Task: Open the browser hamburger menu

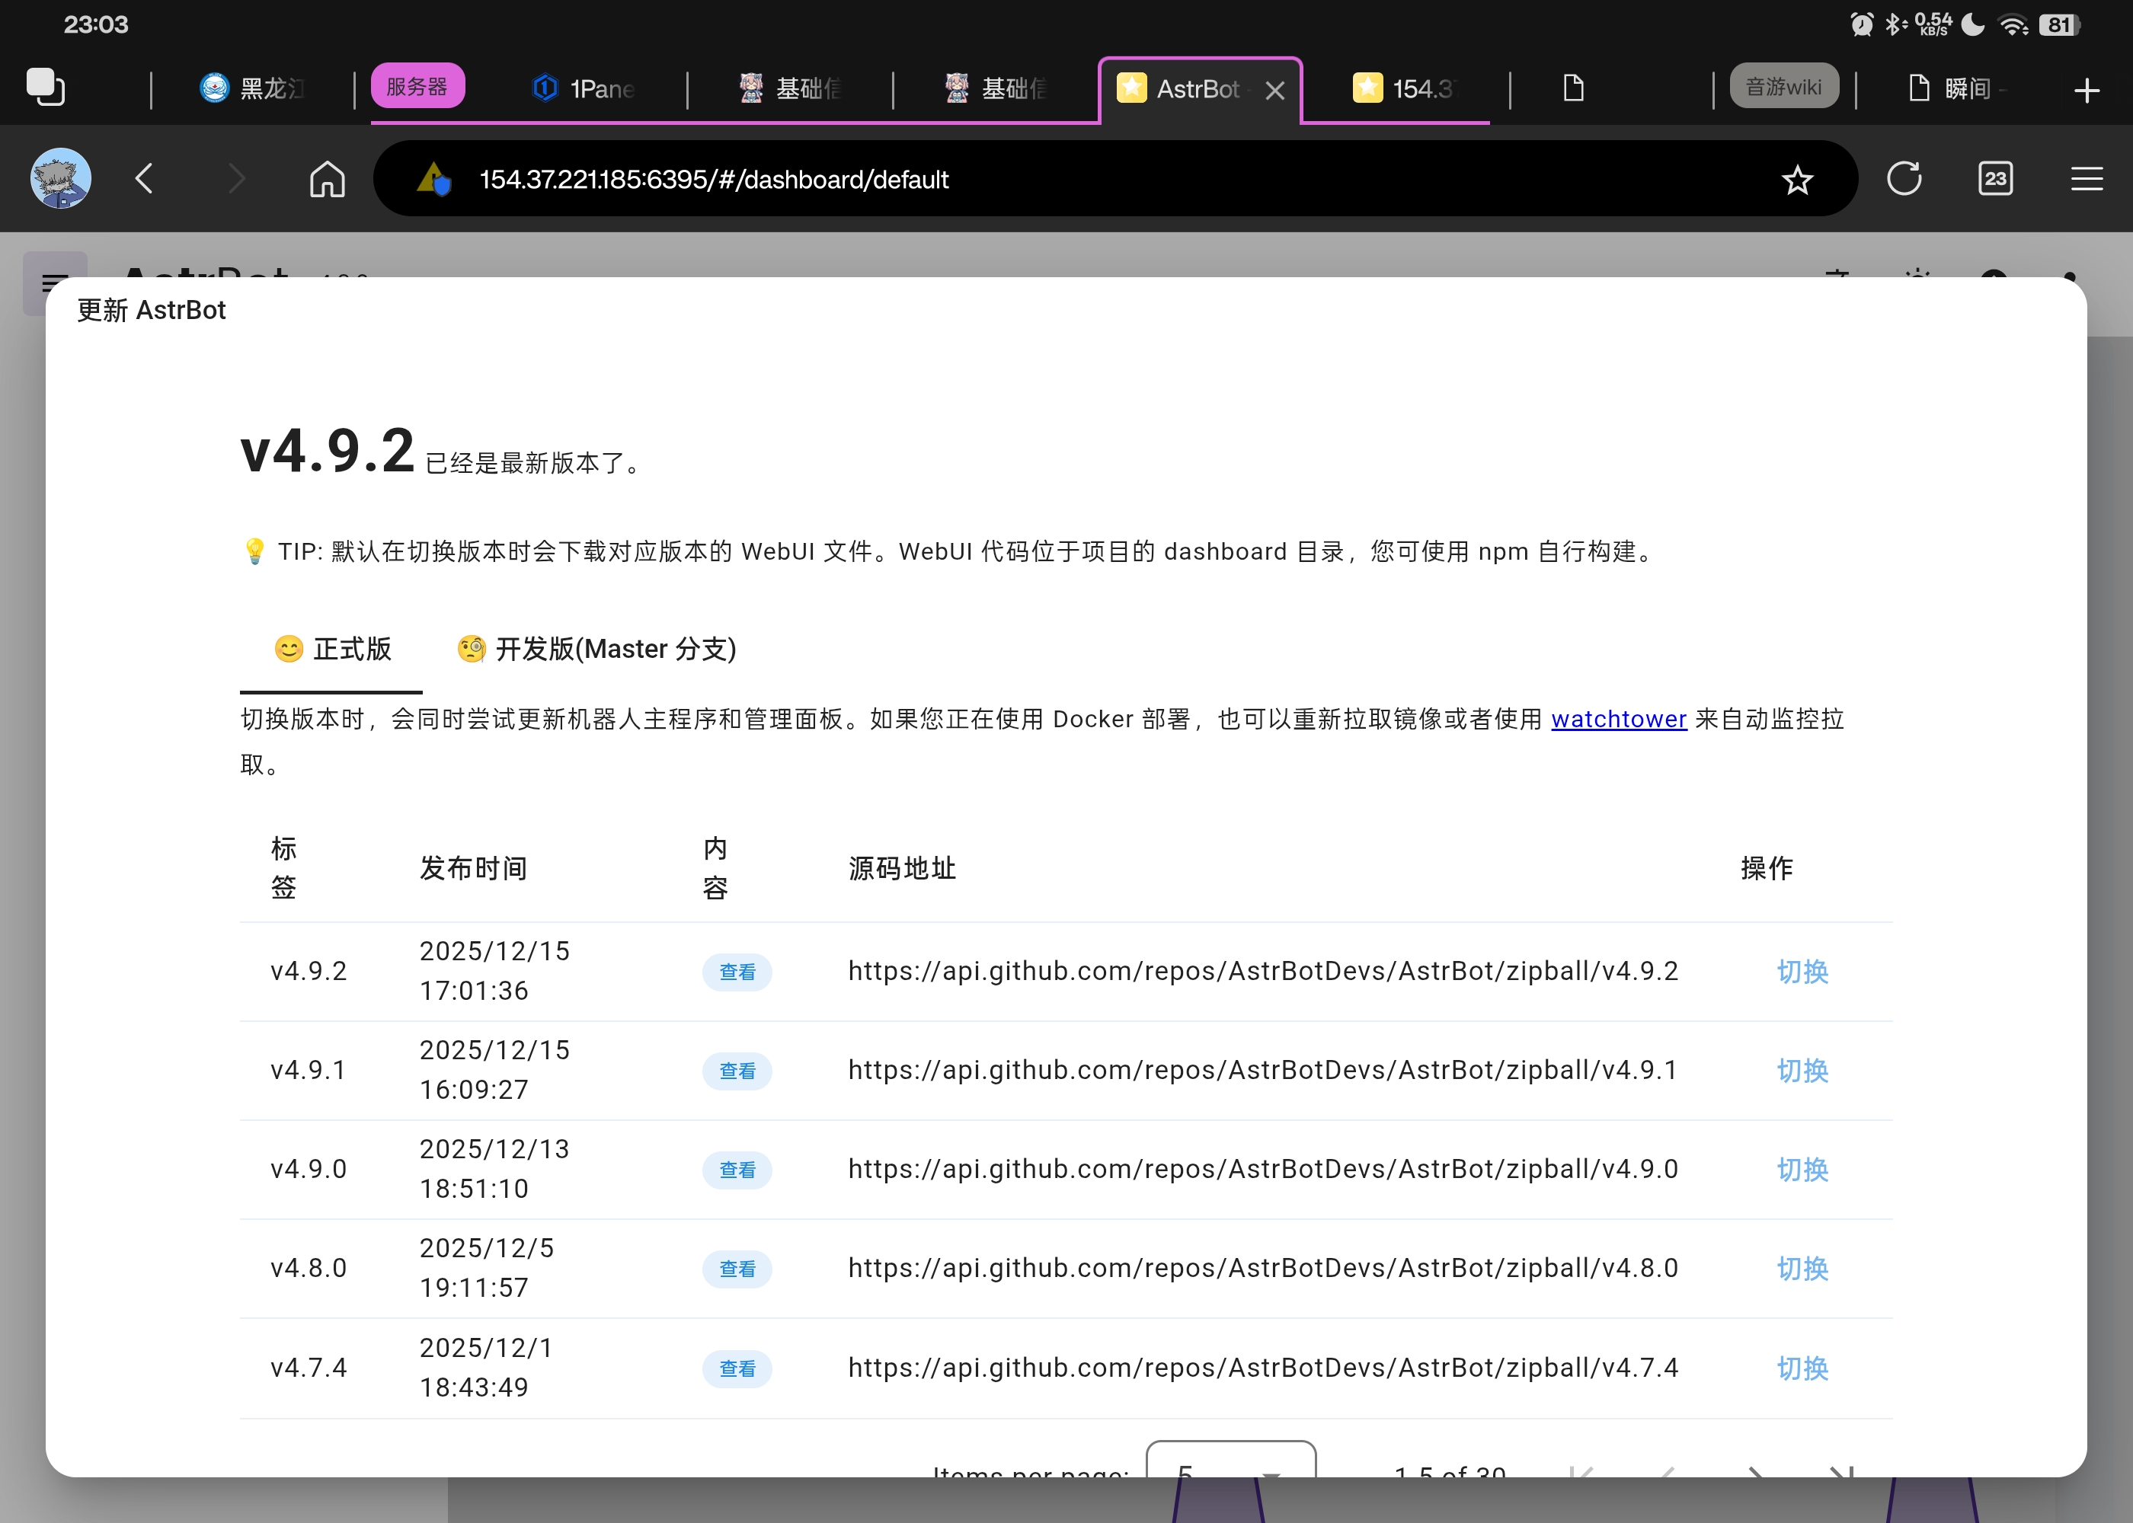Action: click(2086, 178)
